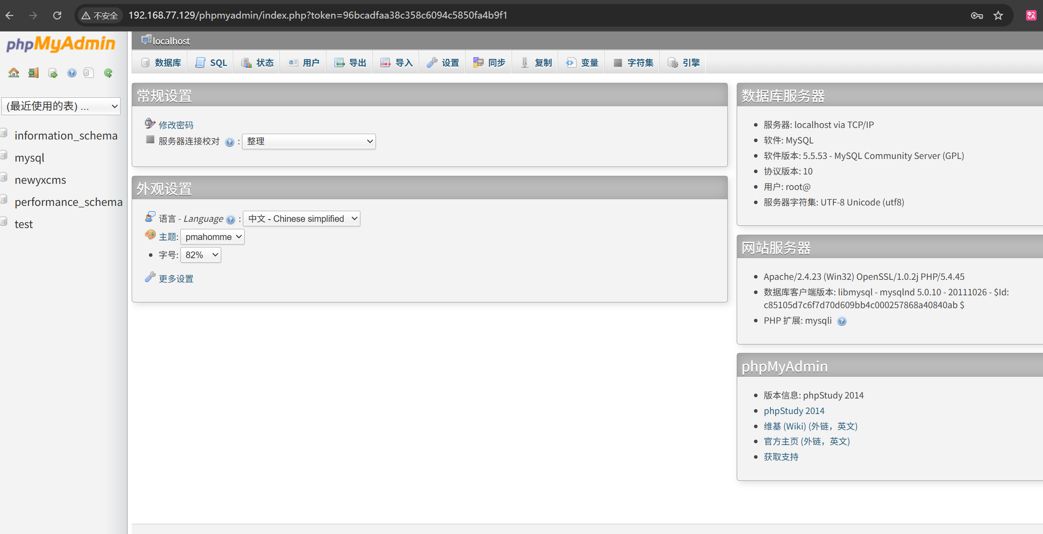Click the logout door icon
This screenshot has width=1043, height=534.
point(33,73)
